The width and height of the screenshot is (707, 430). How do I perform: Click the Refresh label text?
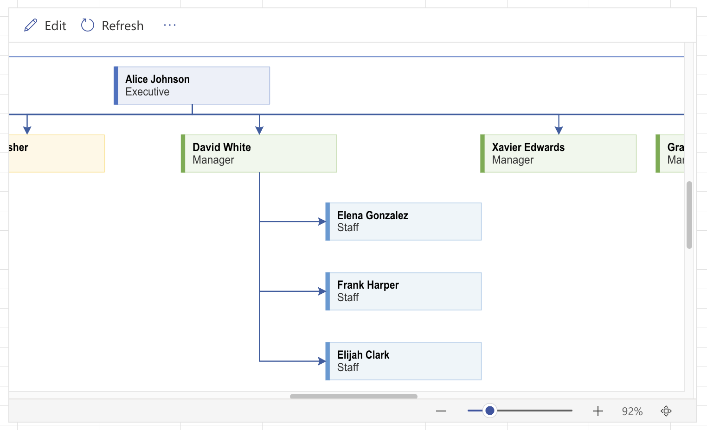pyautogui.click(x=122, y=26)
